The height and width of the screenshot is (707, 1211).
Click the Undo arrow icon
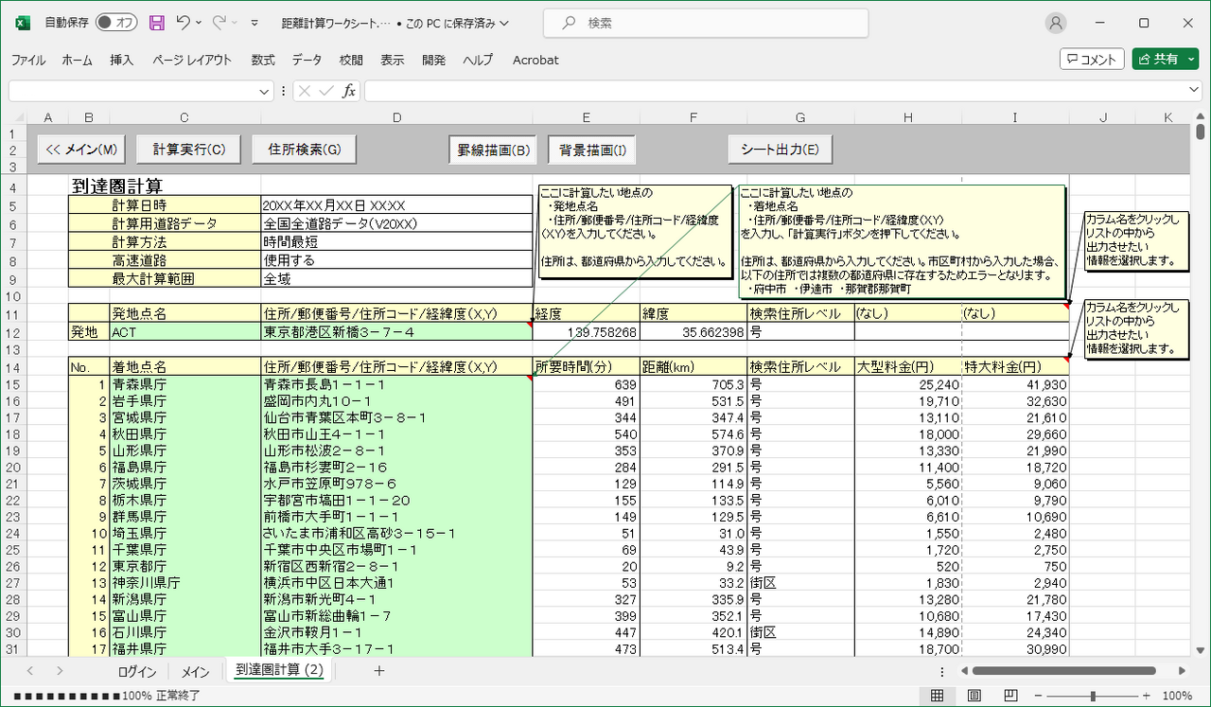click(184, 23)
